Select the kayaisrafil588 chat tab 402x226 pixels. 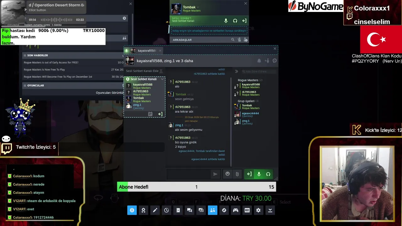(x=144, y=51)
